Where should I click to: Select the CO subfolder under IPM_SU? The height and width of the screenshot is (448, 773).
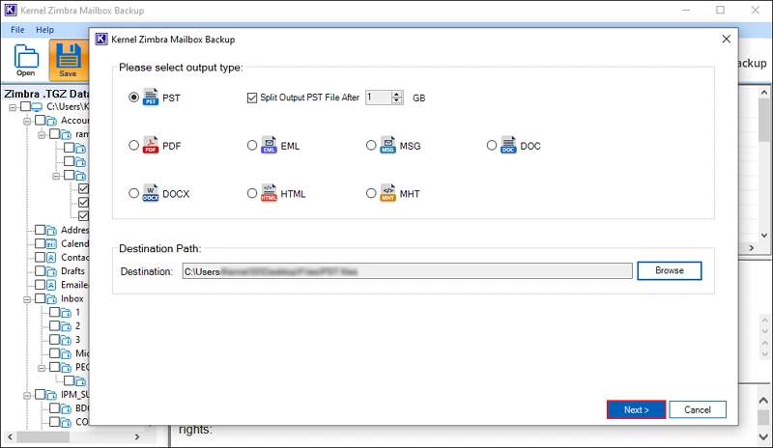tap(82, 422)
